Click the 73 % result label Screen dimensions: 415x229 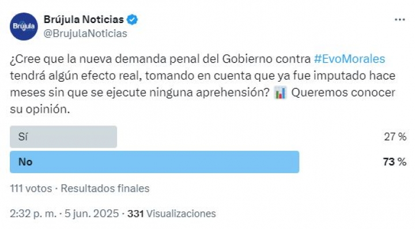point(395,162)
